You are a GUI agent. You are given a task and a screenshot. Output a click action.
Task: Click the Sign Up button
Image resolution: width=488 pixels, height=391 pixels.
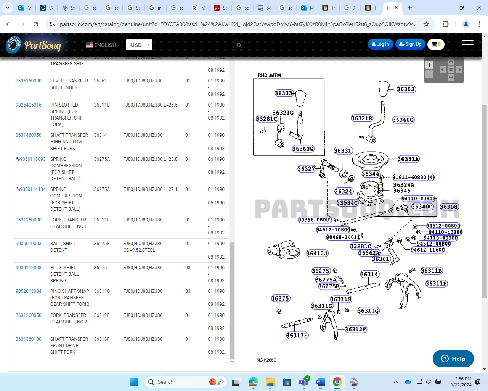point(410,44)
